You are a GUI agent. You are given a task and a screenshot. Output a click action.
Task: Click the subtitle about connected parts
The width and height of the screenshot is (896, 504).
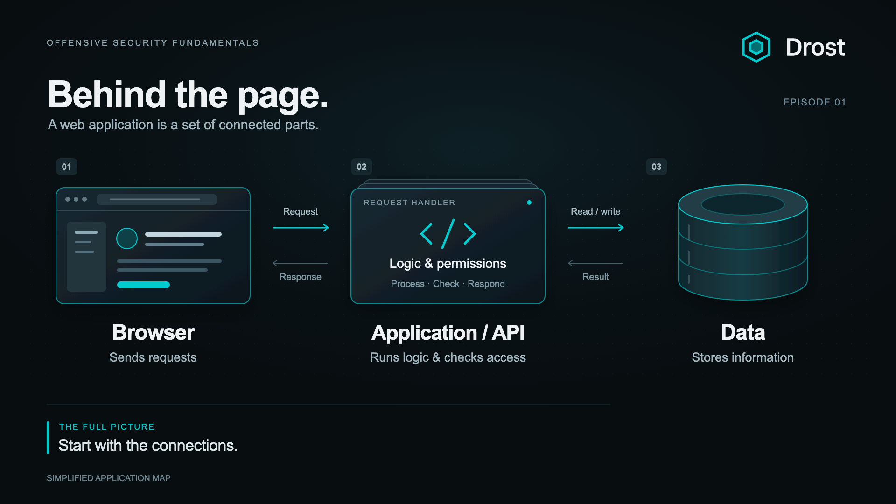183,125
